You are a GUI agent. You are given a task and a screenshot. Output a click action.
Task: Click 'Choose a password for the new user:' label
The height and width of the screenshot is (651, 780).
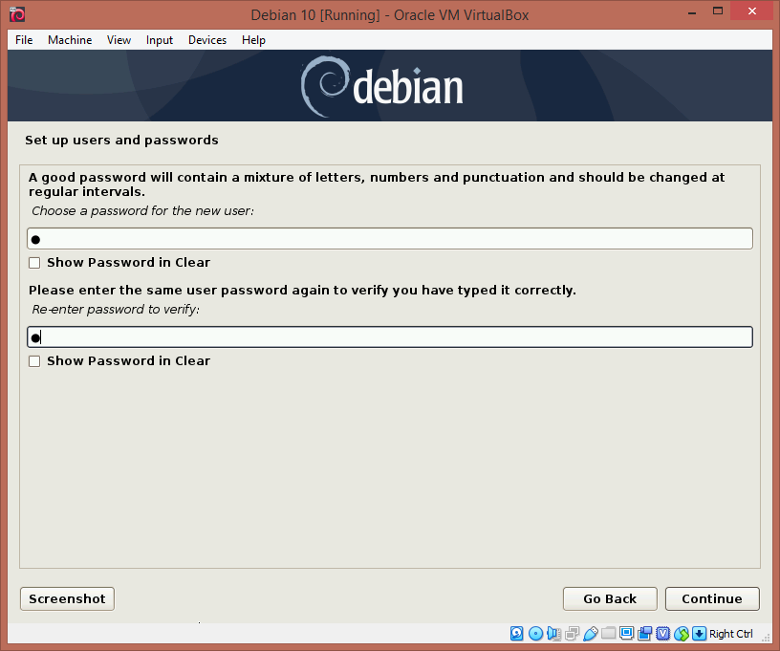pyautogui.click(x=142, y=211)
